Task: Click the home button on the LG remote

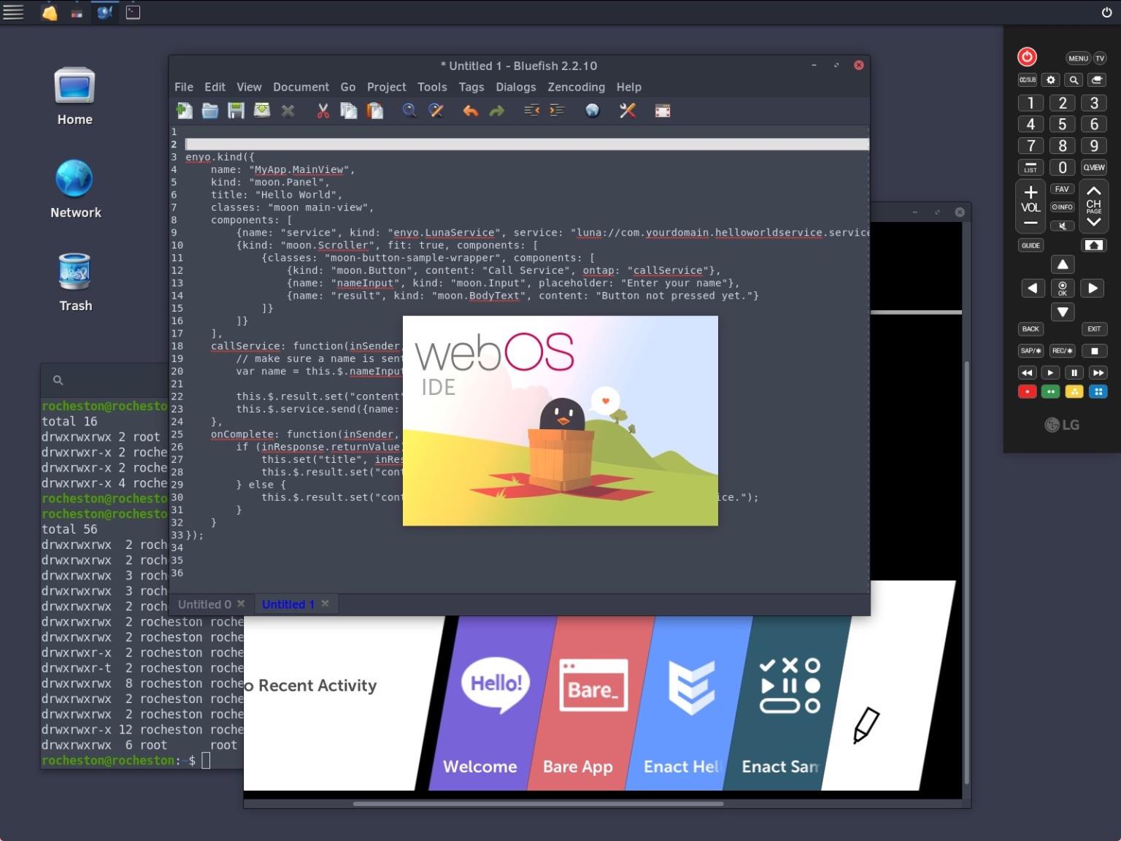Action: (x=1093, y=245)
